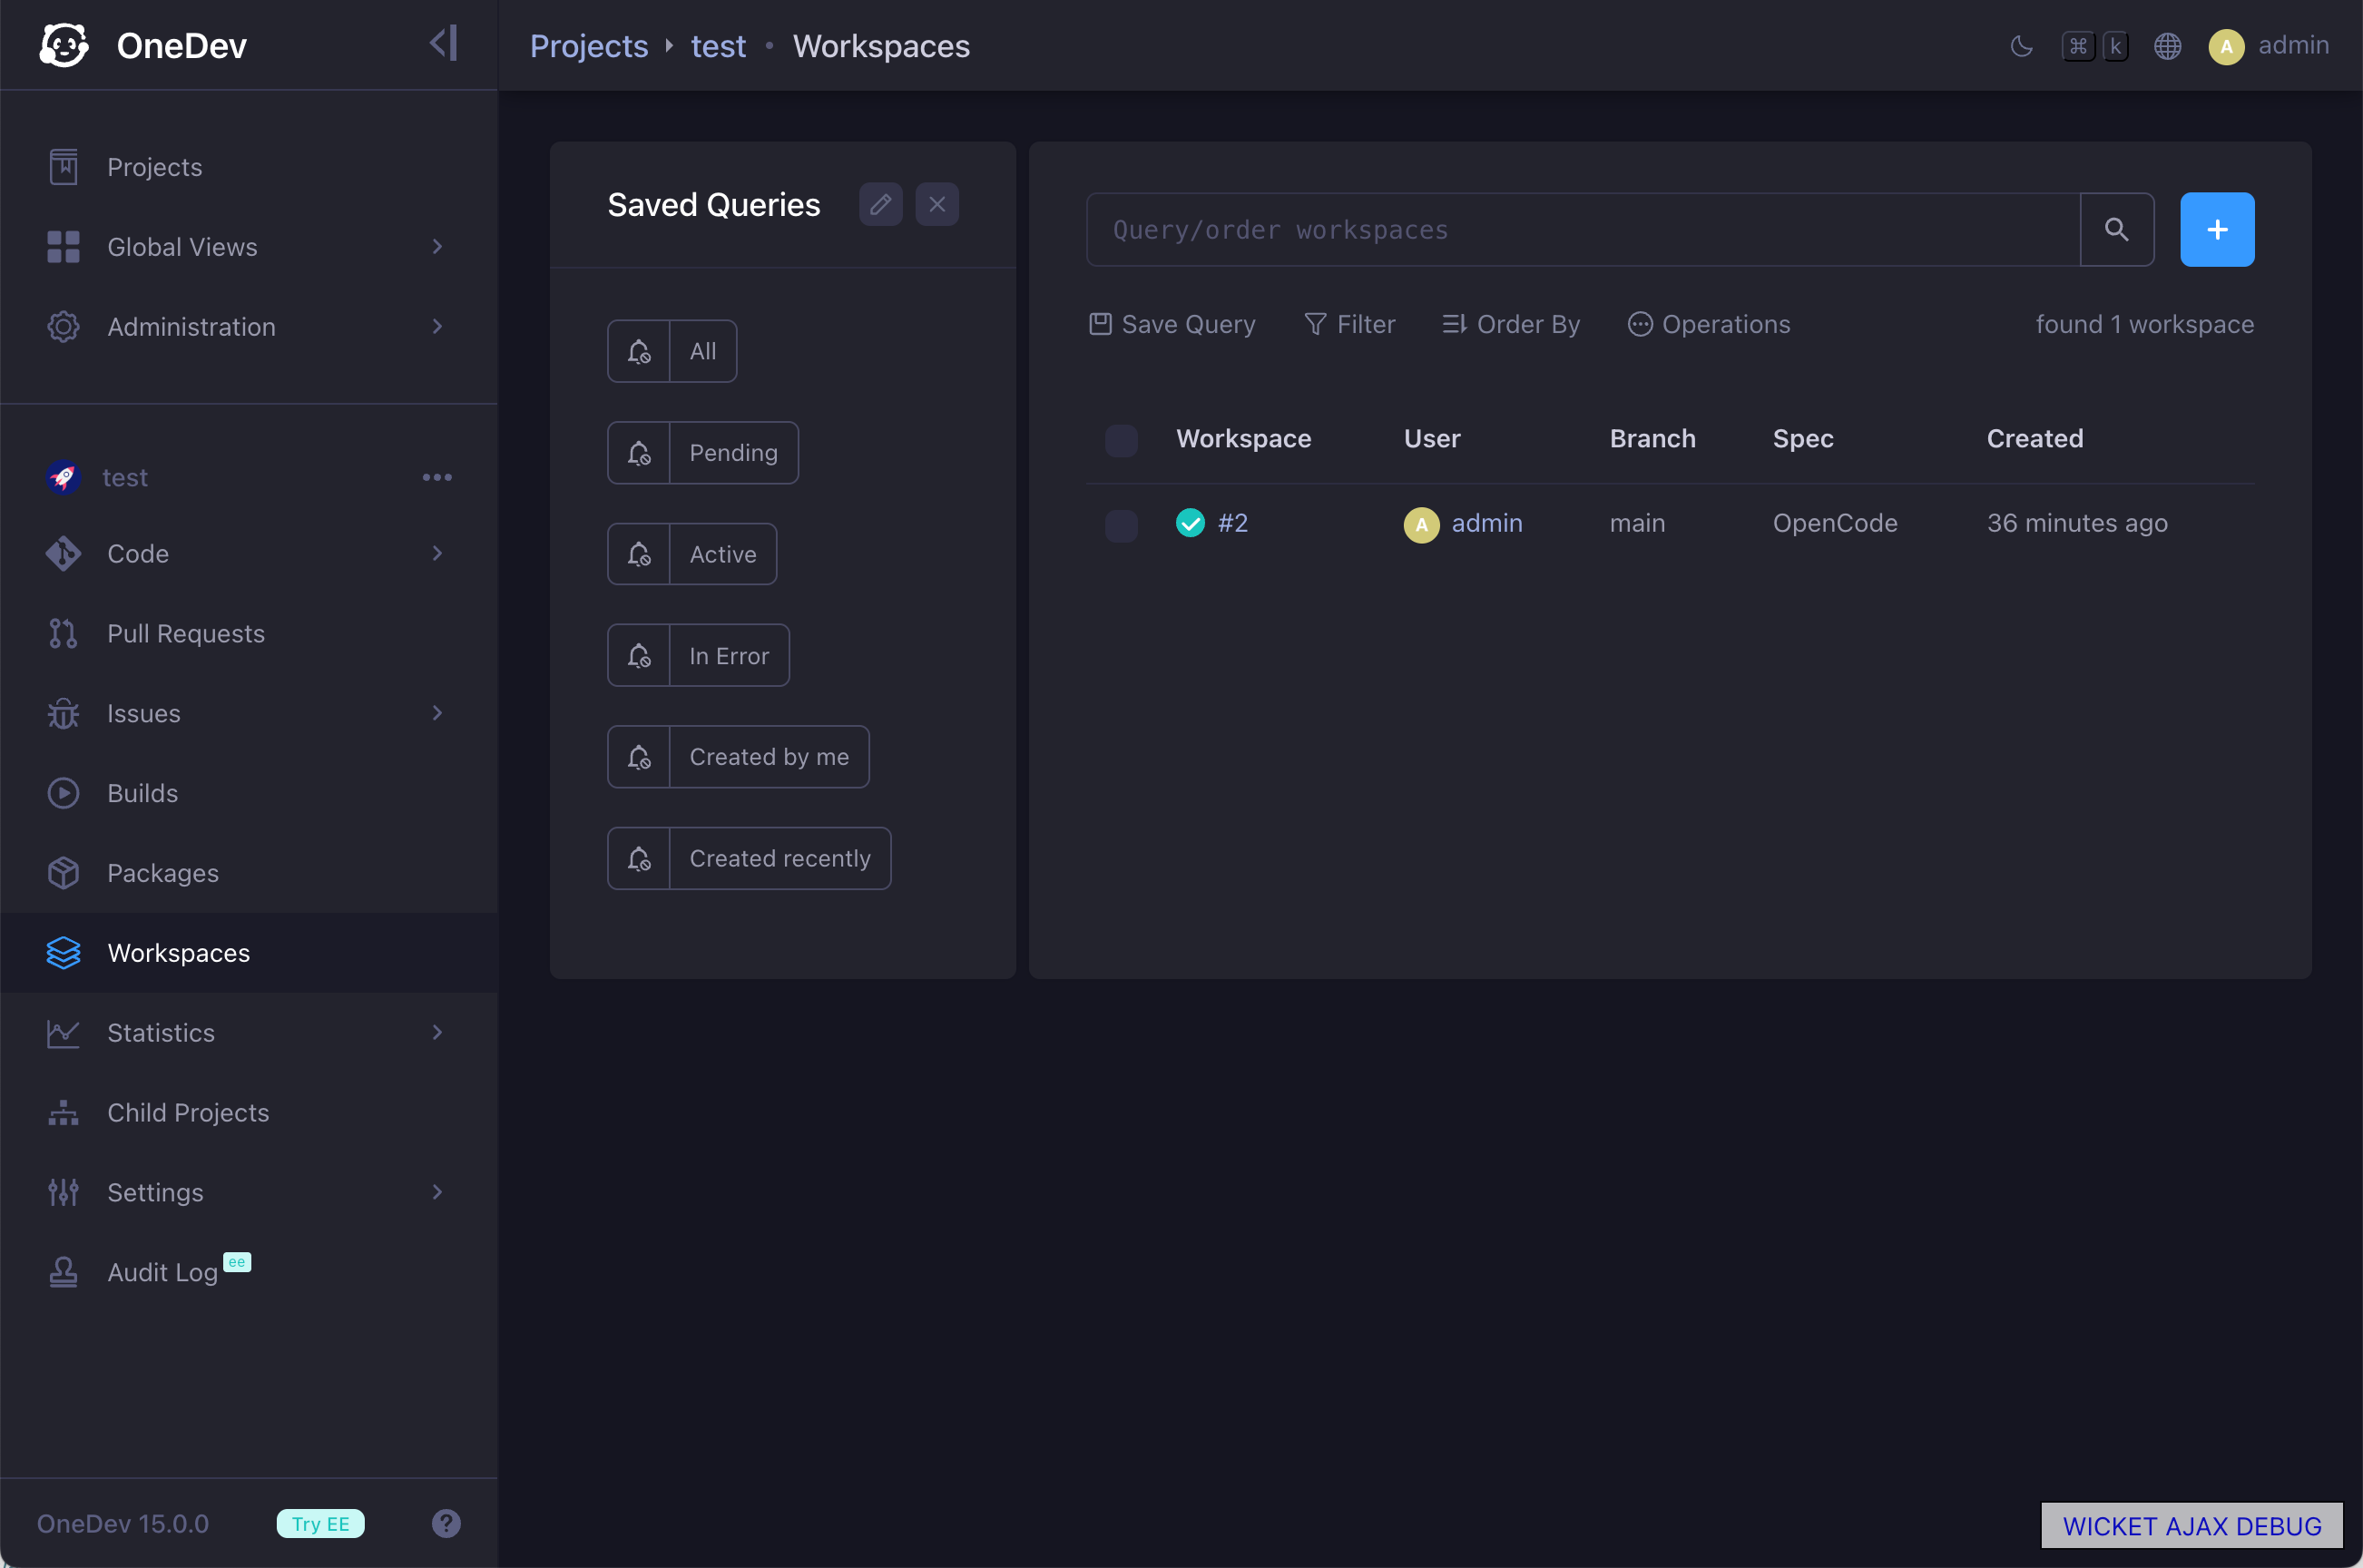Focus the Query/order workspaces input

click(1583, 229)
